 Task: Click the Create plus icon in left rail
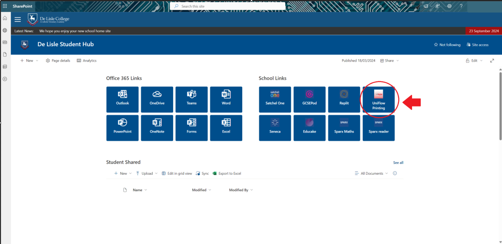pyautogui.click(x=5, y=79)
